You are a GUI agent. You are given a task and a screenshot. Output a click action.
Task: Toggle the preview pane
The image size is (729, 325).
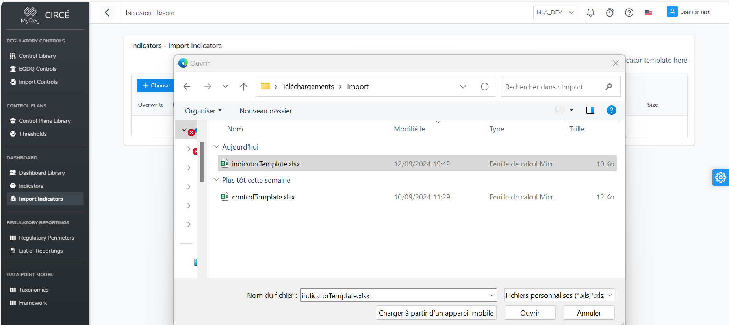(x=590, y=110)
